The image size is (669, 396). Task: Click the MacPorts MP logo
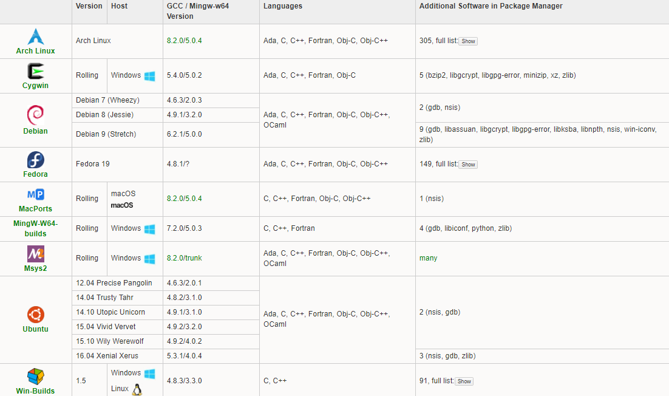pyautogui.click(x=36, y=194)
